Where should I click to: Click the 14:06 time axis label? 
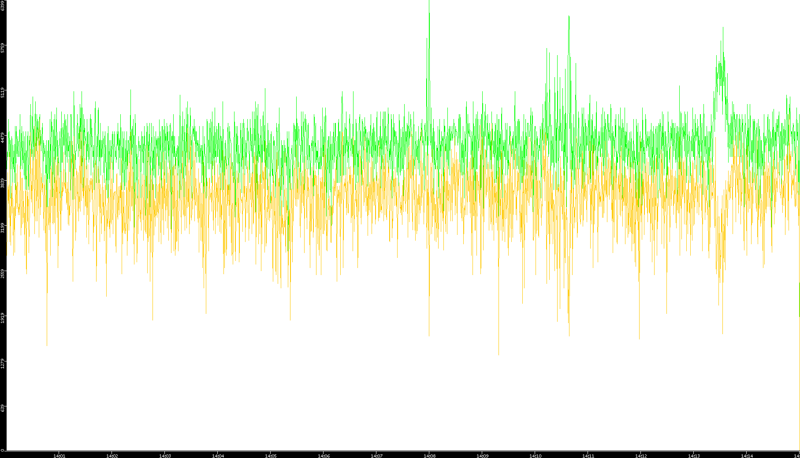[x=324, y=456]
